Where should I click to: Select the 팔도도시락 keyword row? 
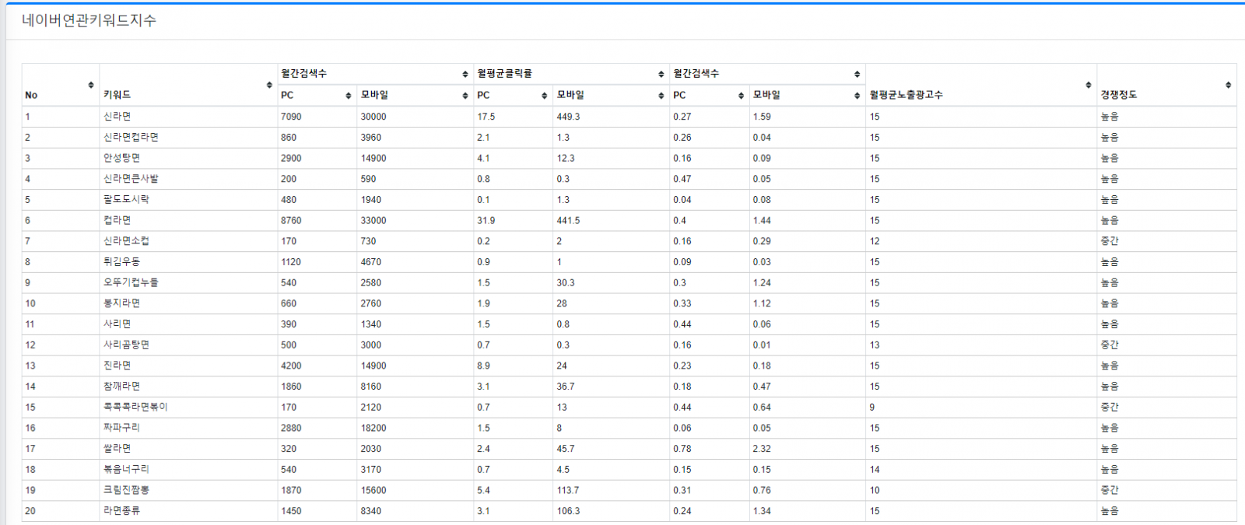tap(126, 200)
